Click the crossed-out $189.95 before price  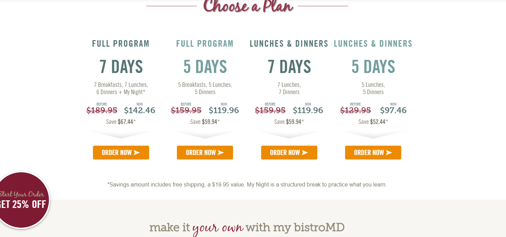[102, 110]
